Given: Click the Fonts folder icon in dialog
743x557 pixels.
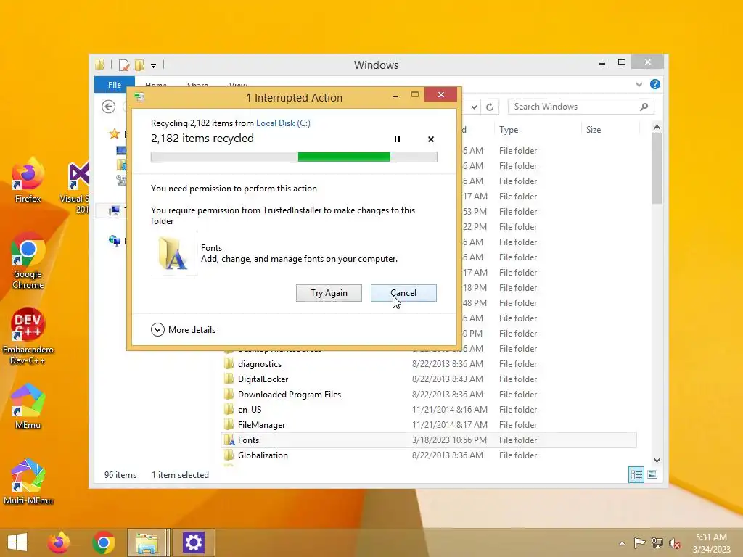Looking at the screenshot, I should tap(173, 253).
